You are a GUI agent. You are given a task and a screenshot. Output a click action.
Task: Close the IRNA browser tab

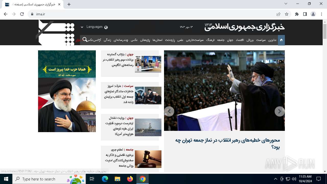tap(59, 4)
